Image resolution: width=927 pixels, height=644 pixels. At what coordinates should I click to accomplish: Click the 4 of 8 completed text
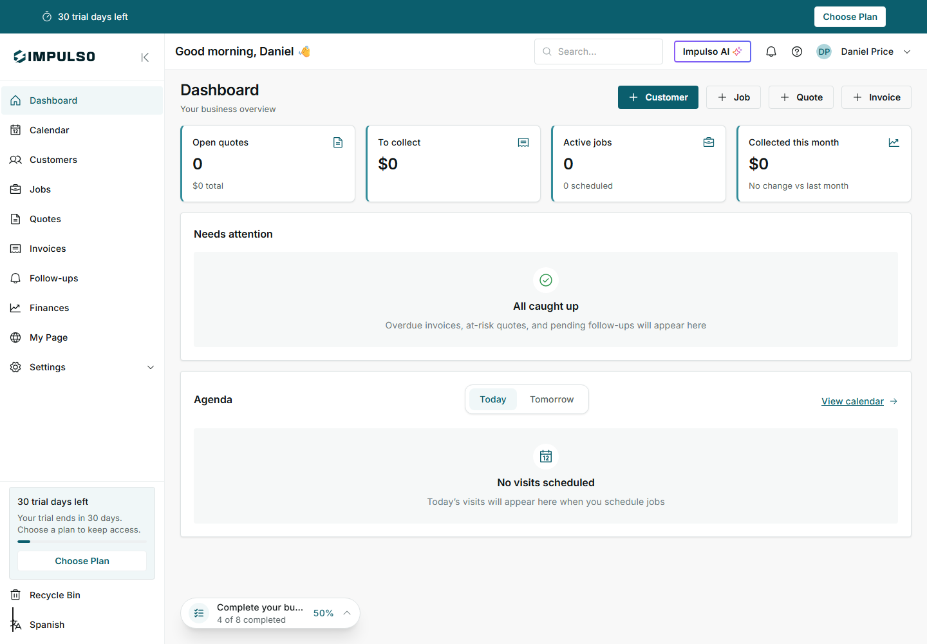coord(251,620)
